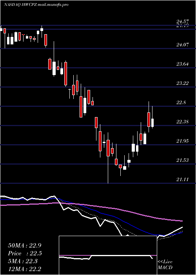Click the 23.22 price level label
This screenshot has width=196, height=275.
coord(183,83)
